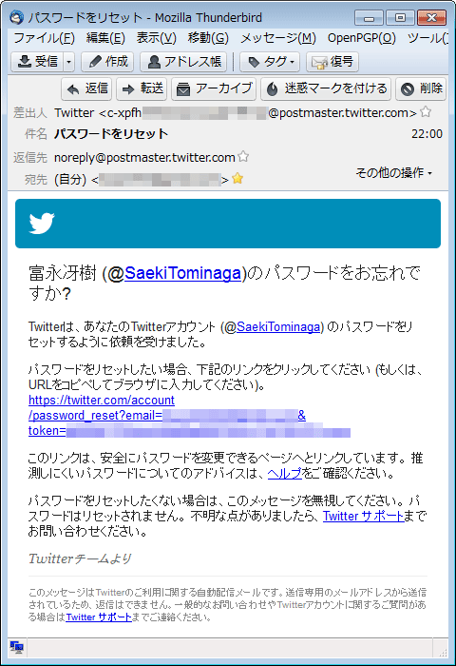The height and width of the screenshot is (666, 456).
Task: Toggle the star next to the sender address
Action: 426,112
